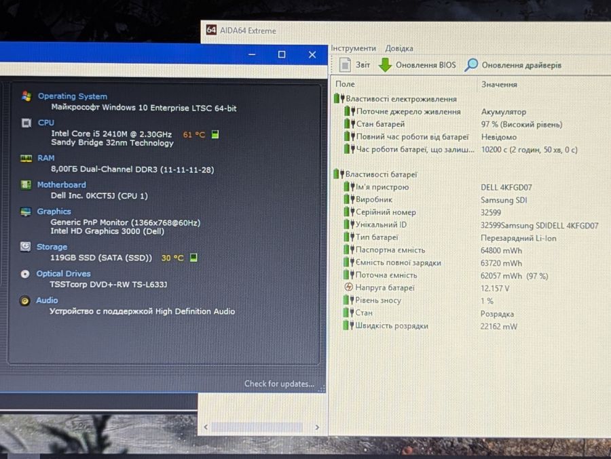Minimize the Speccy window
This screenshot has height=459, width=611.
(x=252, y=54)
